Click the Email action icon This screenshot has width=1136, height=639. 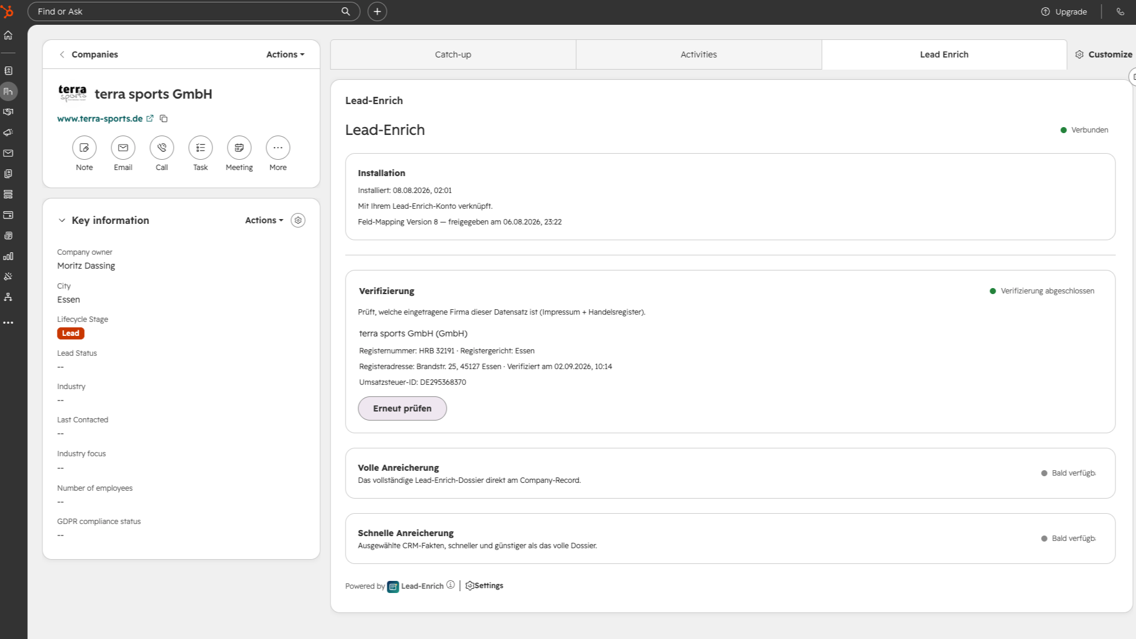[x=123, y=148]
